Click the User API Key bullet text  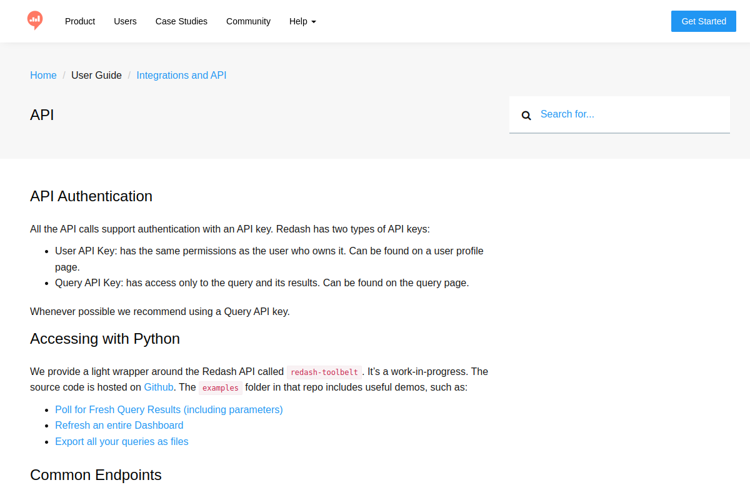(x=269, y=259)
